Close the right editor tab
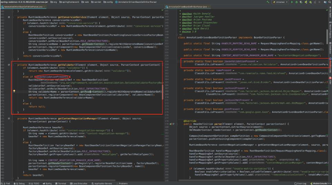This screenshot has height=185, width=332. [x=209, y=7]
